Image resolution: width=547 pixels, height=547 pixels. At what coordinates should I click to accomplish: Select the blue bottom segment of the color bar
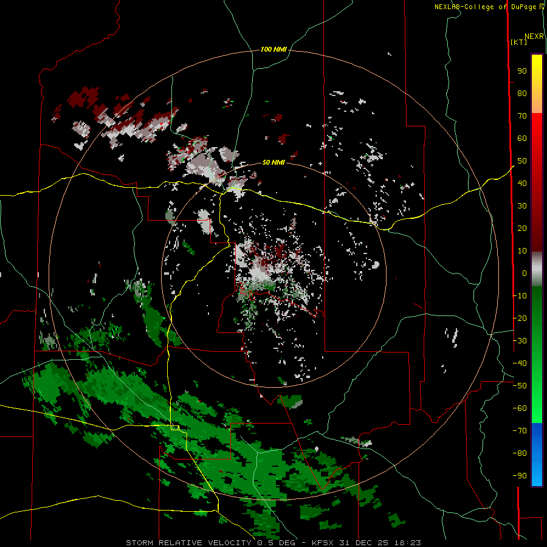537,455
